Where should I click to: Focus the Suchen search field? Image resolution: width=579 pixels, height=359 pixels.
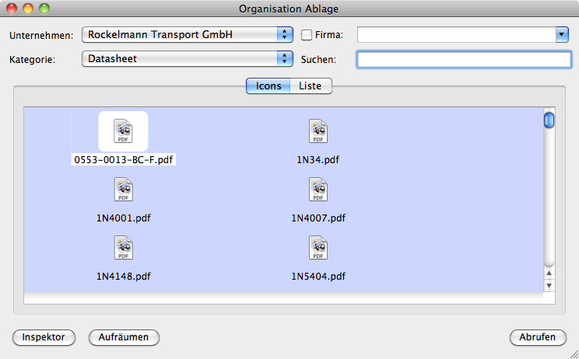point(464,59)
